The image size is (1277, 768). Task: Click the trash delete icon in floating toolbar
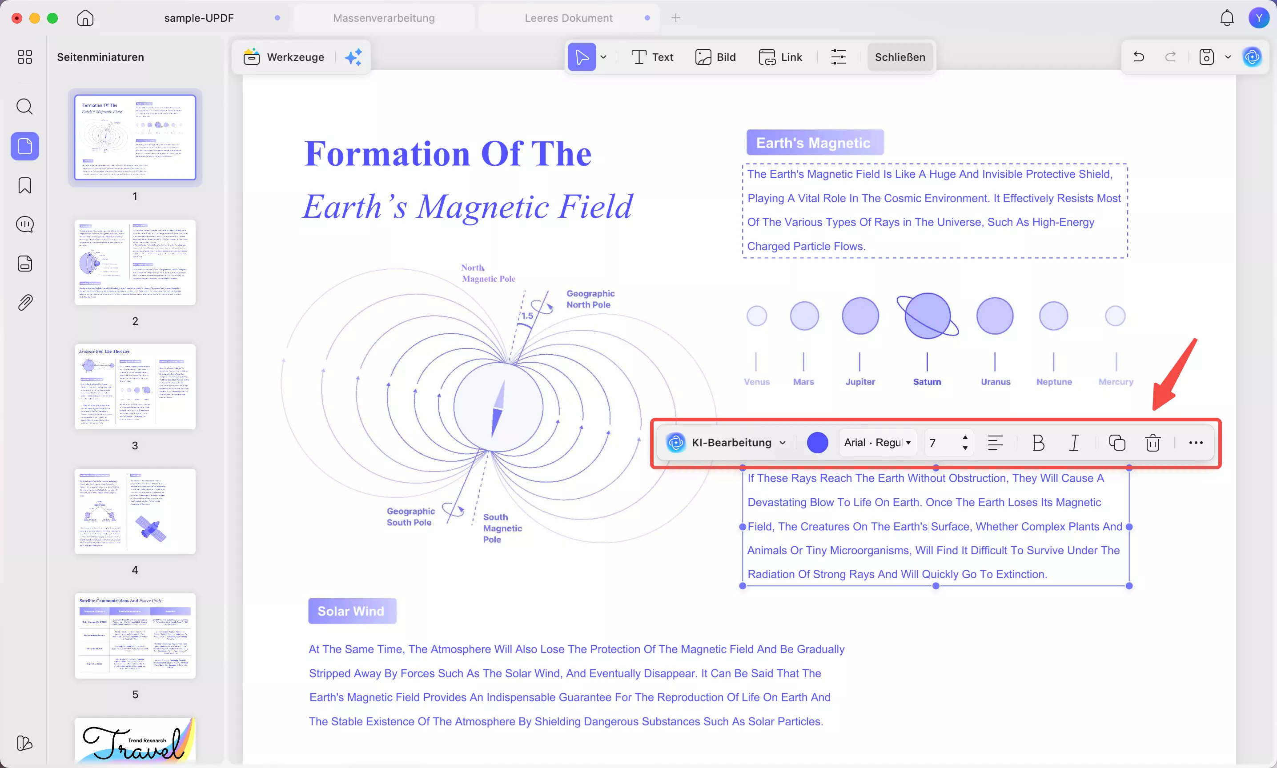(1153, 443)
